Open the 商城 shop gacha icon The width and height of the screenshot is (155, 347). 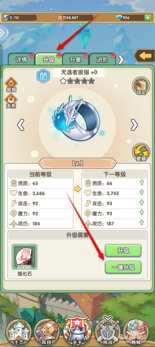point(136,332)
